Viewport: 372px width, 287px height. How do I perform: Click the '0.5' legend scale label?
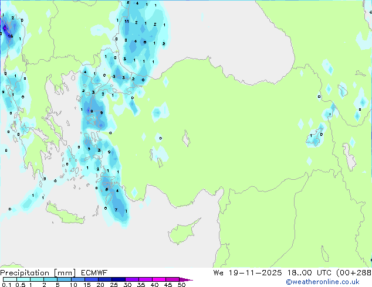(21, 285)
